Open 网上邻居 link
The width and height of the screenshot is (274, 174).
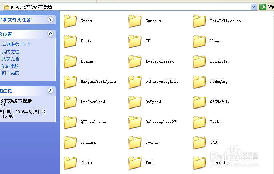10,73
